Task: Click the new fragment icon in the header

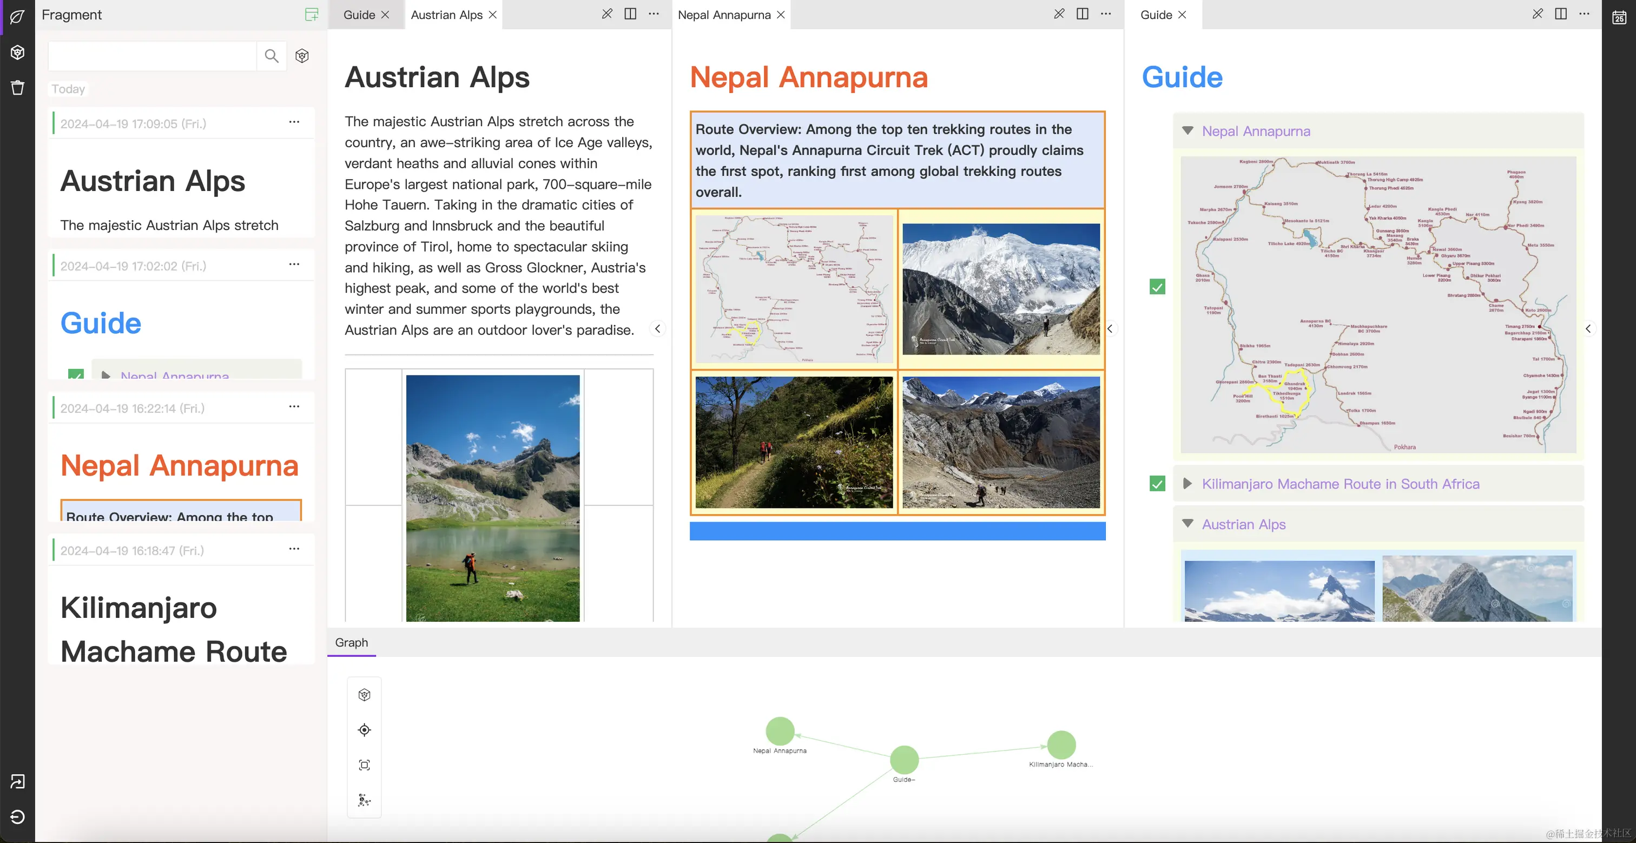Action: tap(311, 15)
